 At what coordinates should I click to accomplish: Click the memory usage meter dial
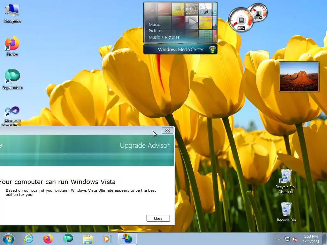[x=259, y=12]
